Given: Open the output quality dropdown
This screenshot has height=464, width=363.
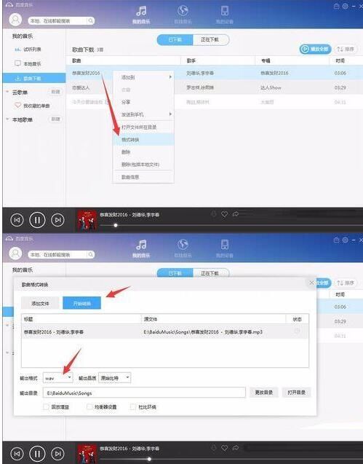Looking at the screenshot, I should (114, 378).
